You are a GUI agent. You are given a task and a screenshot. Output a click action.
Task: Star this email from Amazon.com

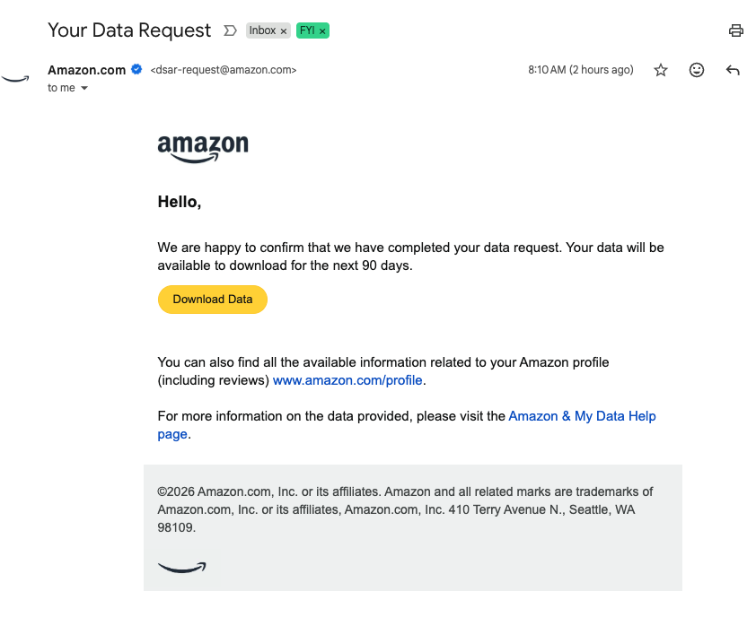pos(661,69)
